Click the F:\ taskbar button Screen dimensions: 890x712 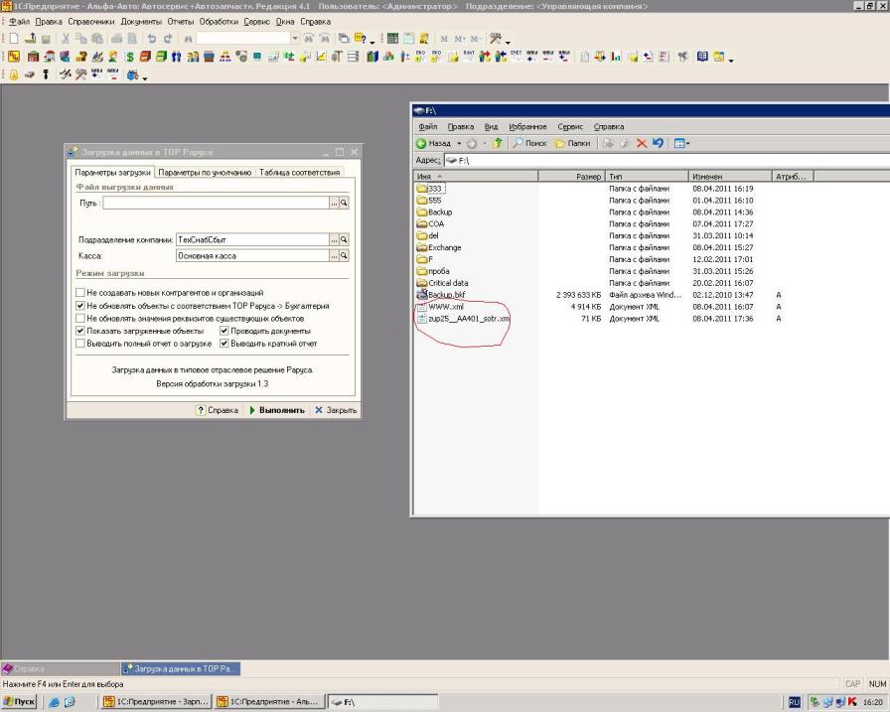coord(382,702)
